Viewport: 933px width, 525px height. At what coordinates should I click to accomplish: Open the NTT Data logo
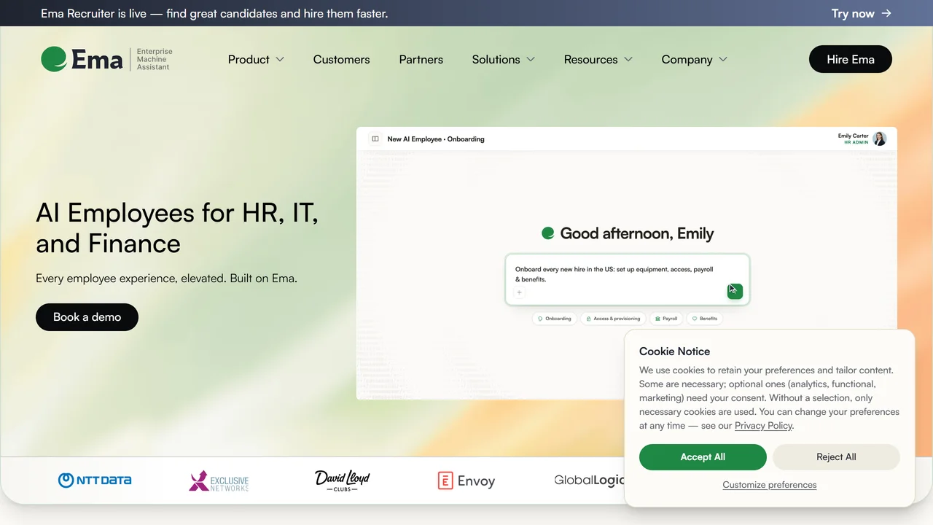click(x=95, y=480)
